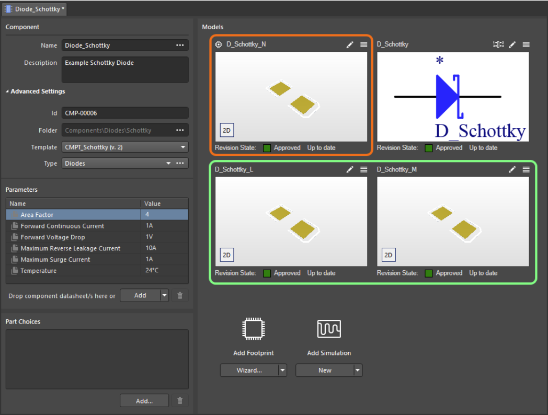
Task: Toggle 2D view on D_Schottky_N preview
Action: (227, 130)
